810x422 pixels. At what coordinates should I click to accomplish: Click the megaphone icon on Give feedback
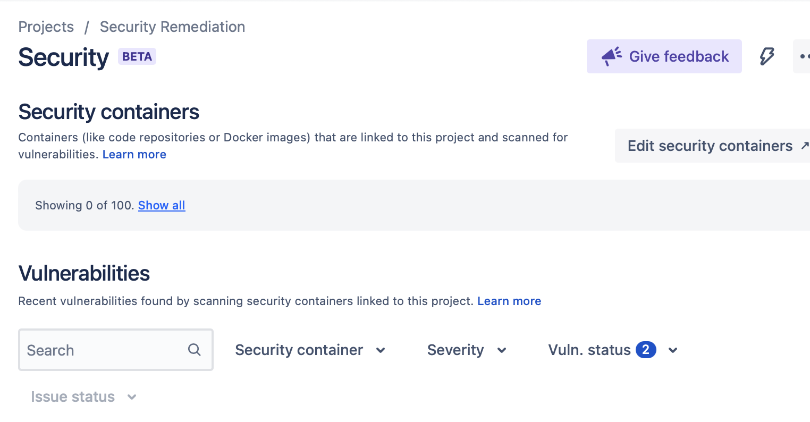[611, 55]
